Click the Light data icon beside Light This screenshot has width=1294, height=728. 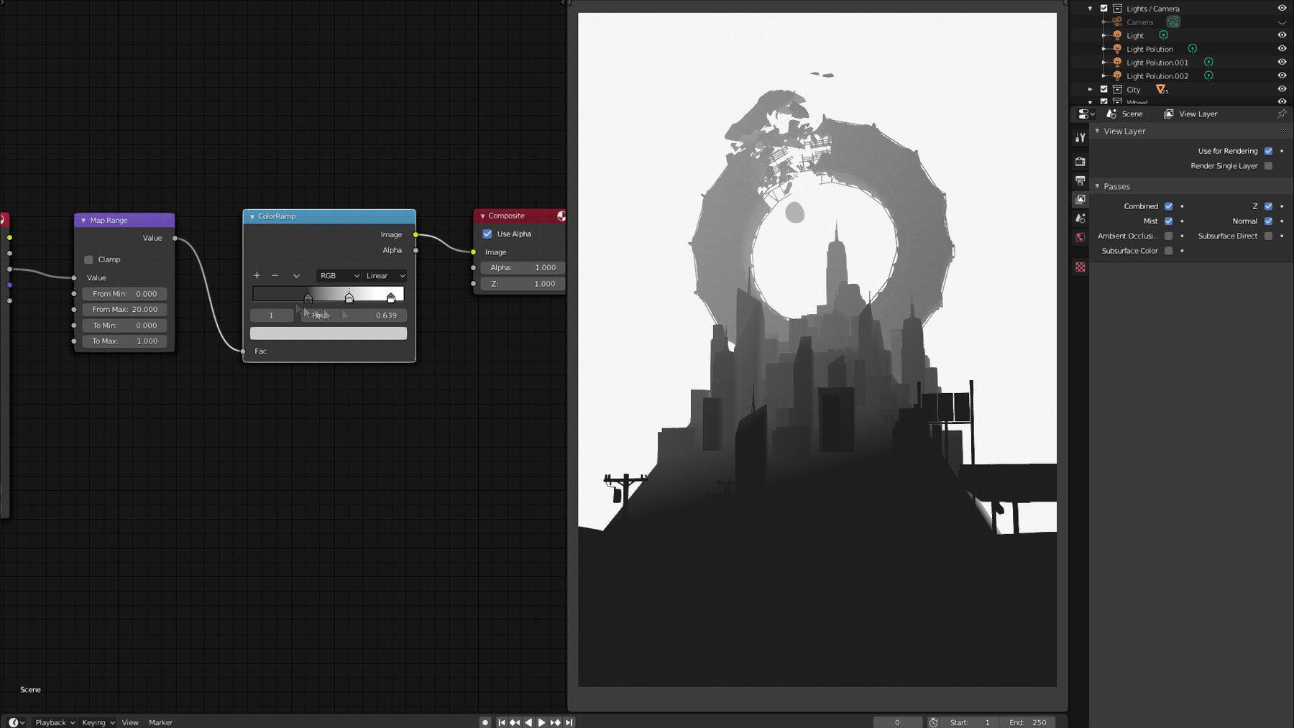pyautogui.click(x=1163, y=35)
